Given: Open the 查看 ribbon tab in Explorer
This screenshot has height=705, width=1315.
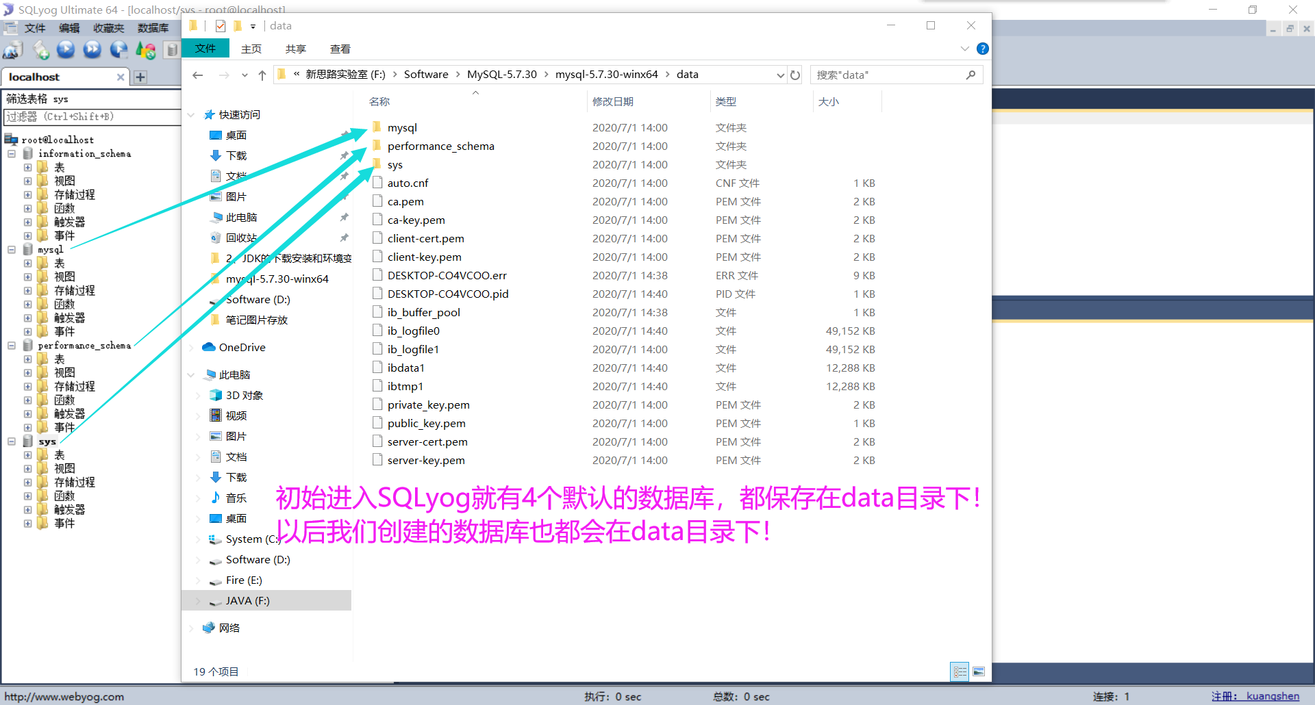Looking at the screenshot, I should click(x=340, y=49).
